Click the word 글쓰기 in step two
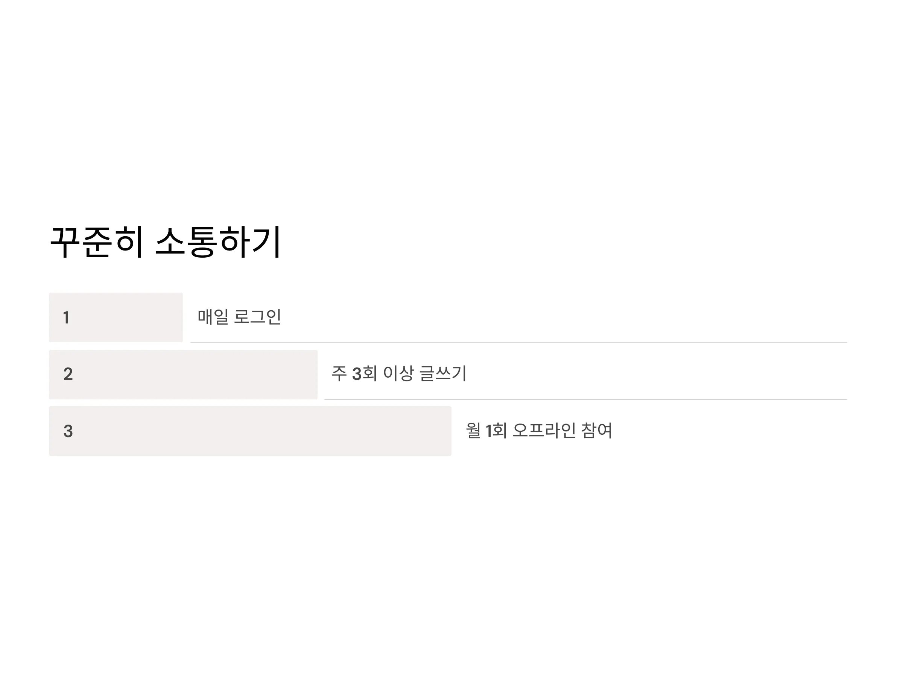Viewport: 903px width, 677px height. point(443,373)
